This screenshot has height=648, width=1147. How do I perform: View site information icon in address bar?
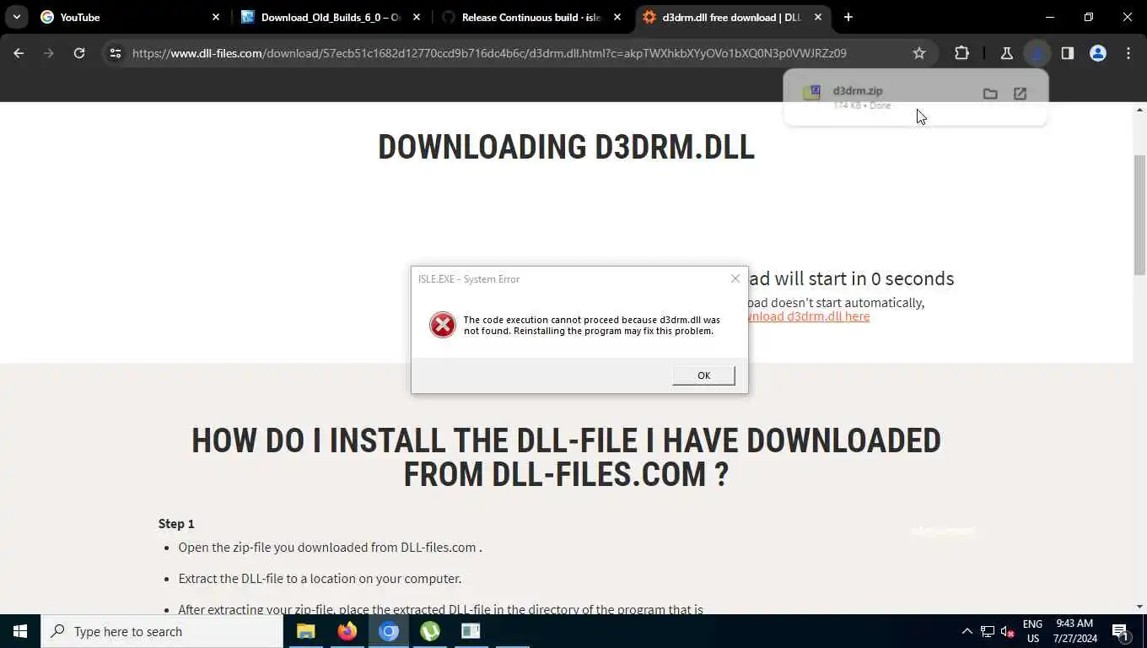(116, 53)
